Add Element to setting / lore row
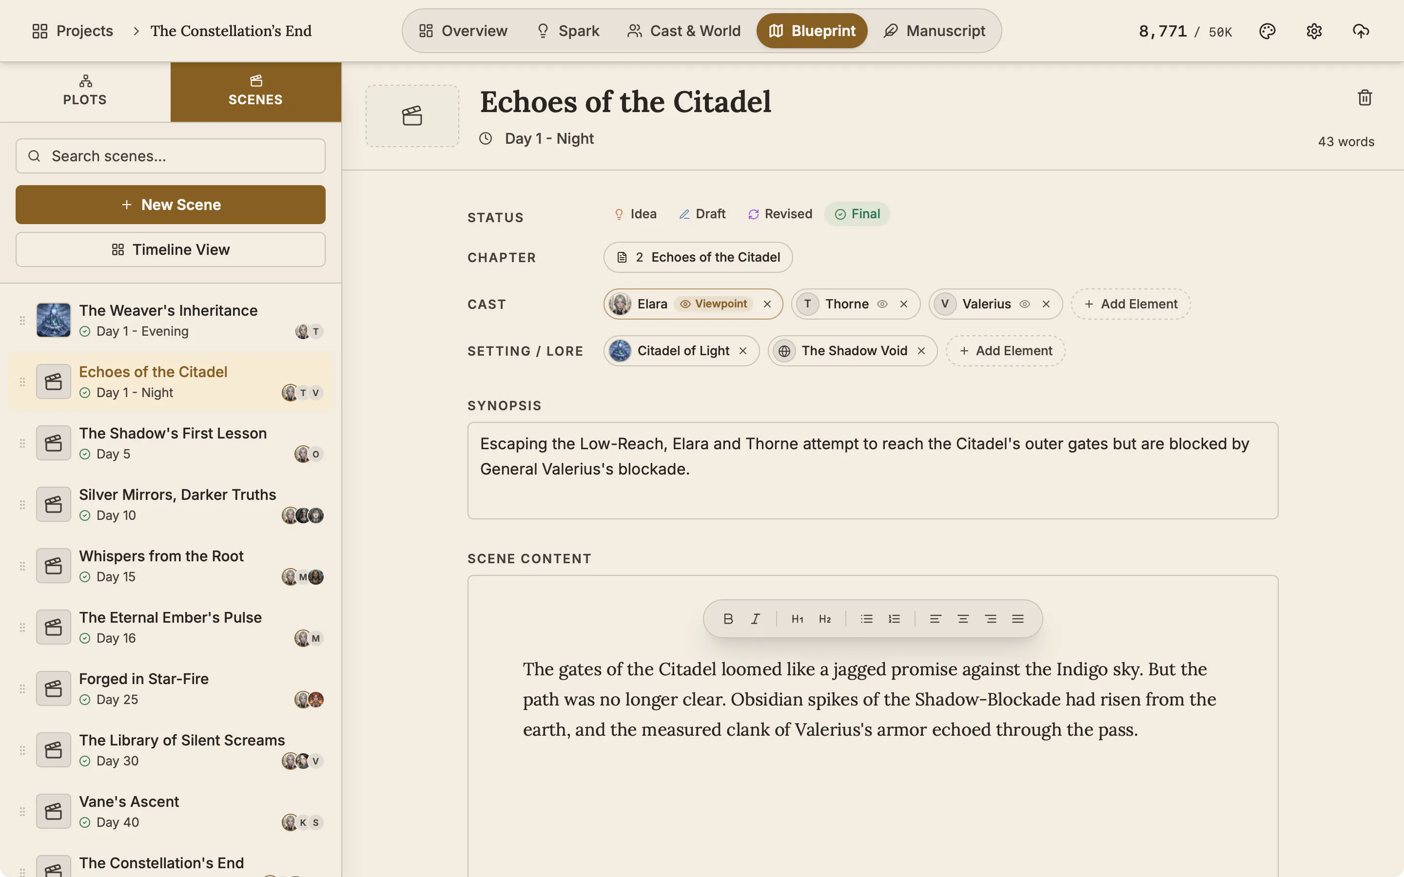This screenshot has width=1404, height=877. (x=1005, y=351)
